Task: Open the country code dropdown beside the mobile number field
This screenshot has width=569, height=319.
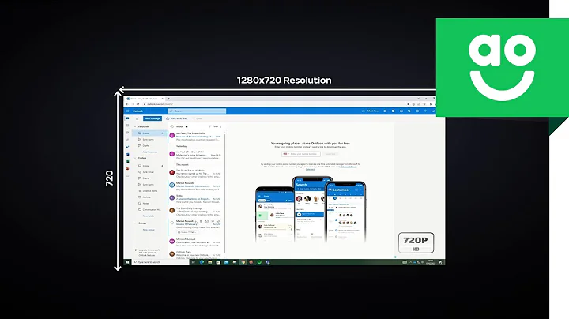Action: [x=286, y=154]
